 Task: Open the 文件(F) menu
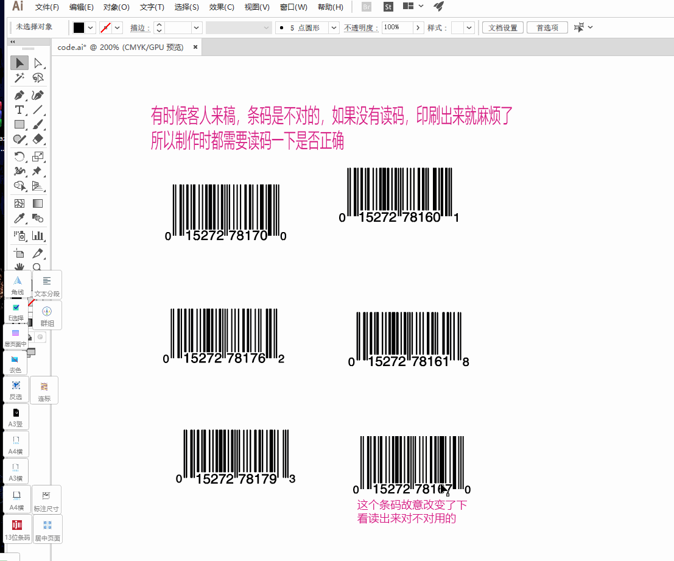coord(47,7)
